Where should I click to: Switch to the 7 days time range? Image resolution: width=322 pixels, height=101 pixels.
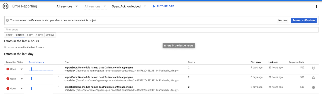(x=39, y=35)
